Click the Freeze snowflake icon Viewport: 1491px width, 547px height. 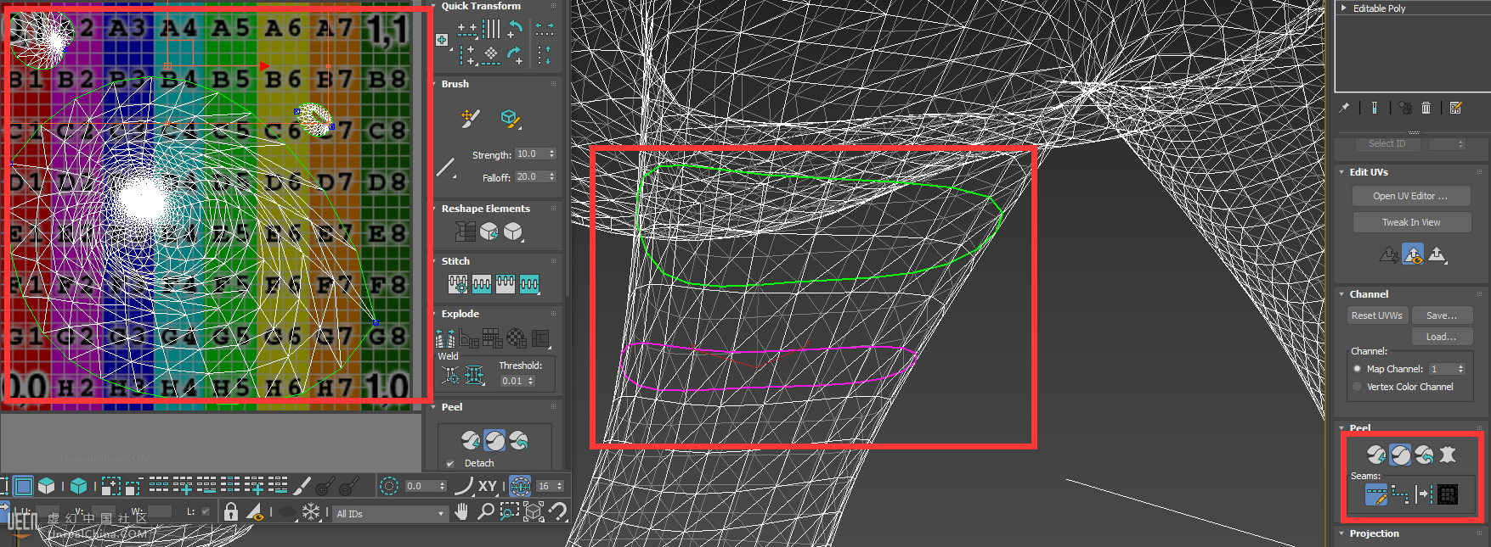311,512
